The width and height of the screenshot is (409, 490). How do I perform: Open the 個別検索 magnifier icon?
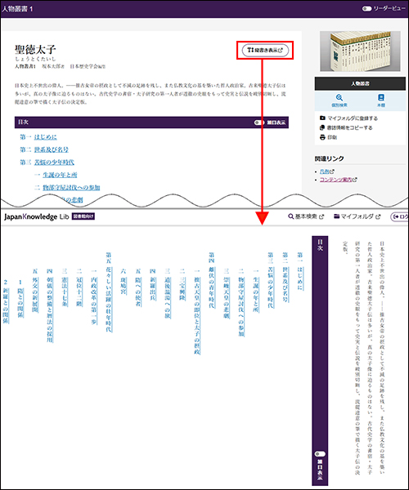click(x=339, y=97)
